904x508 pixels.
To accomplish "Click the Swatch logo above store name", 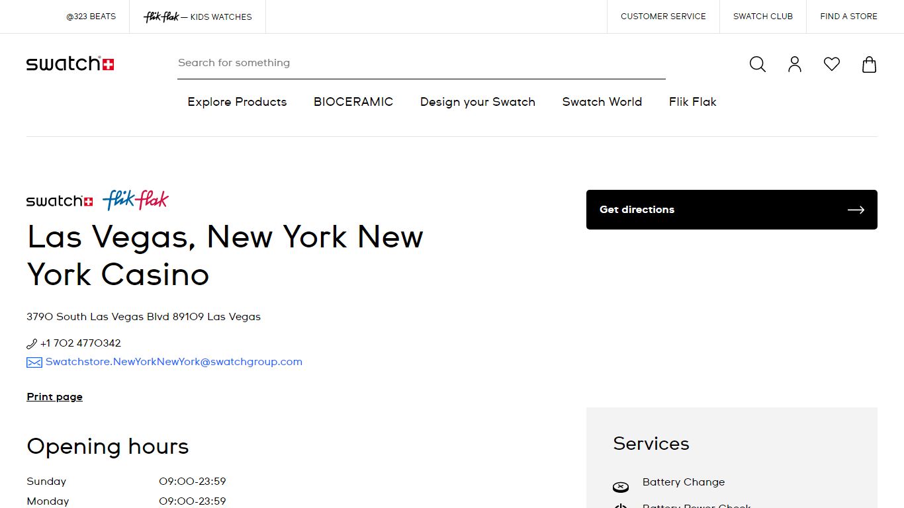I will (60, 200).
